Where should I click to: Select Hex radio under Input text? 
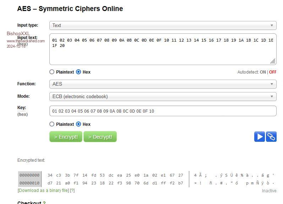point(78,72)
